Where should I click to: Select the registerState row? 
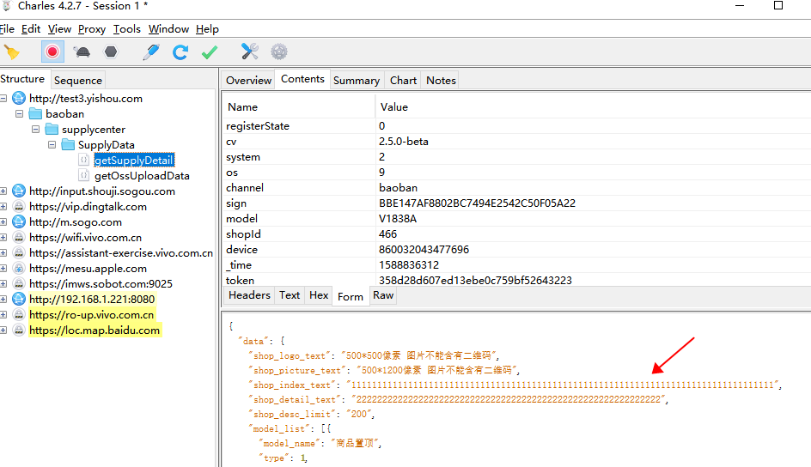coord(516,126)
